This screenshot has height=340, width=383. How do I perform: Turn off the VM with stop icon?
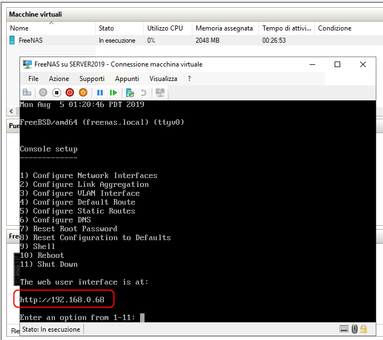tap(57, 93)
